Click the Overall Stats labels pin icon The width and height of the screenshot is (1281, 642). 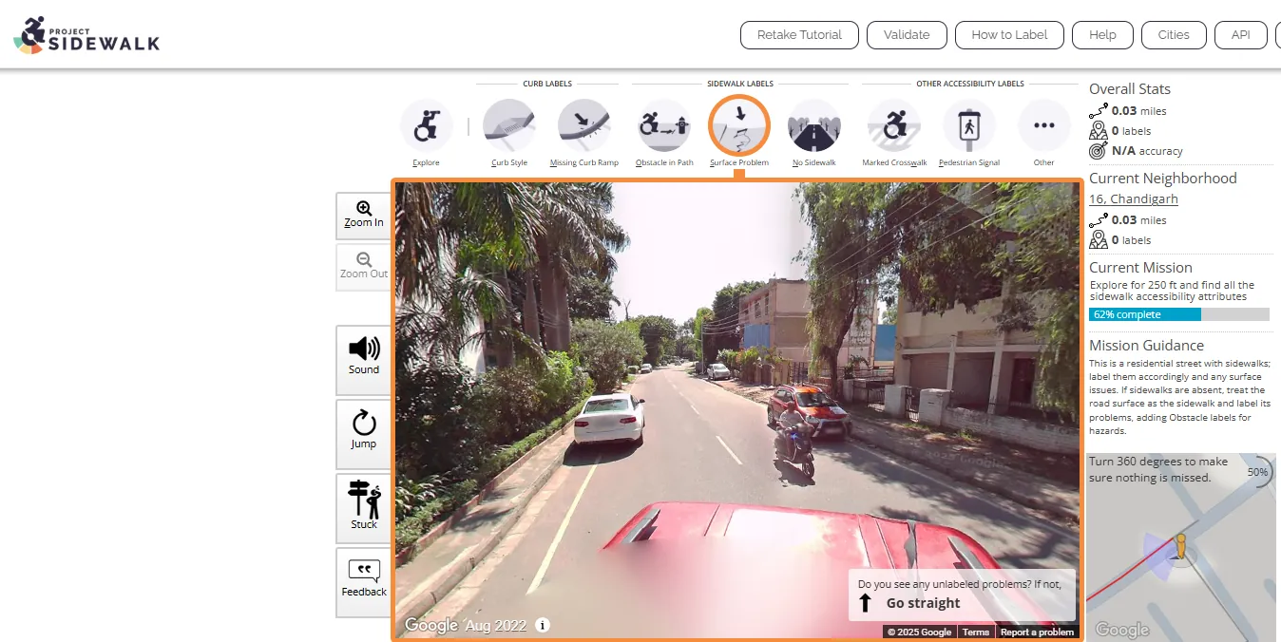click(x=1099, y=130)
